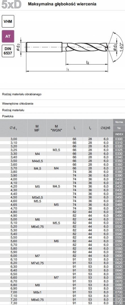Click the 5xD drilling depth logo
Image resolution: width=125 pixels, height=305 pixels.
coord(11,5)
